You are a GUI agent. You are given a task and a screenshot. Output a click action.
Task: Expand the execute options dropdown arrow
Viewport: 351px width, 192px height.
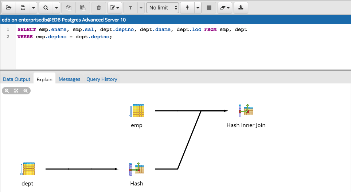click(198, 8)
